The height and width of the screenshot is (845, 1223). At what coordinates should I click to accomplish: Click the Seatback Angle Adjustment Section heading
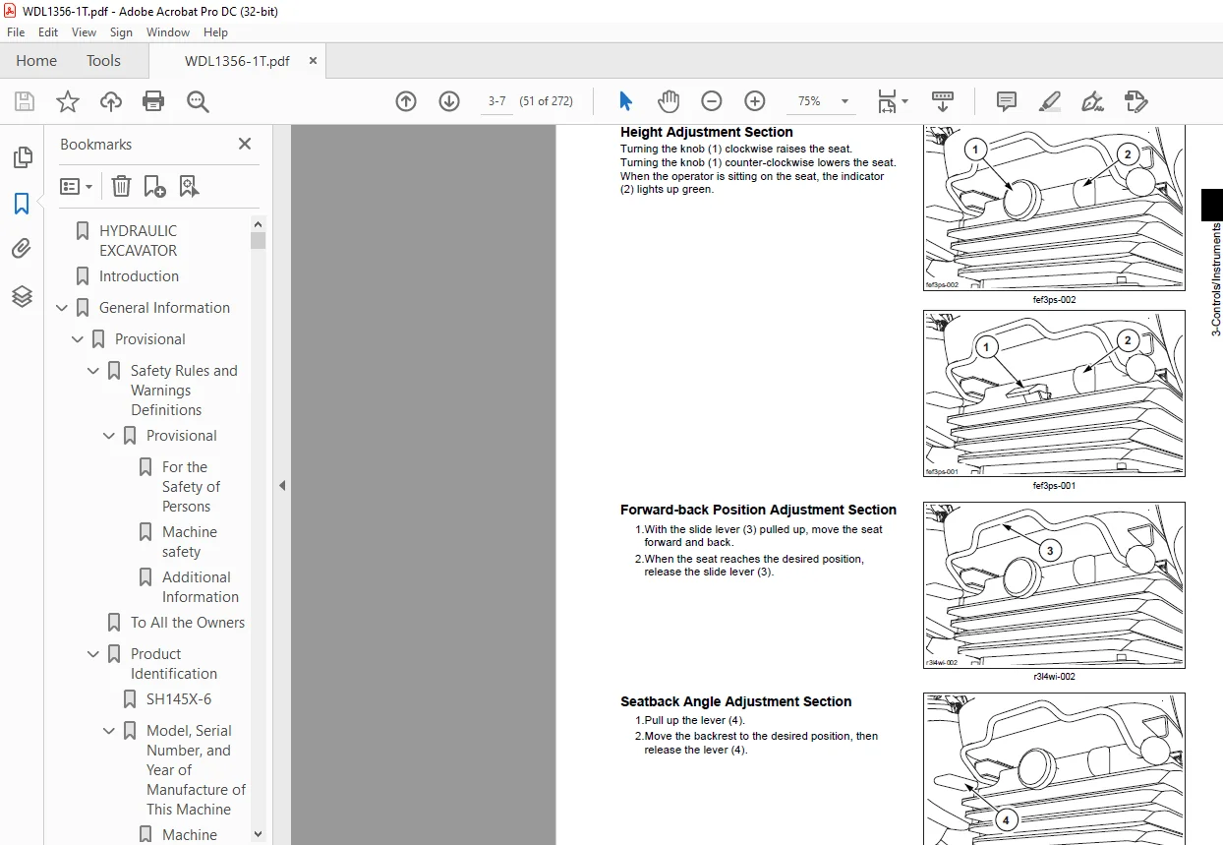pos(735,701)
